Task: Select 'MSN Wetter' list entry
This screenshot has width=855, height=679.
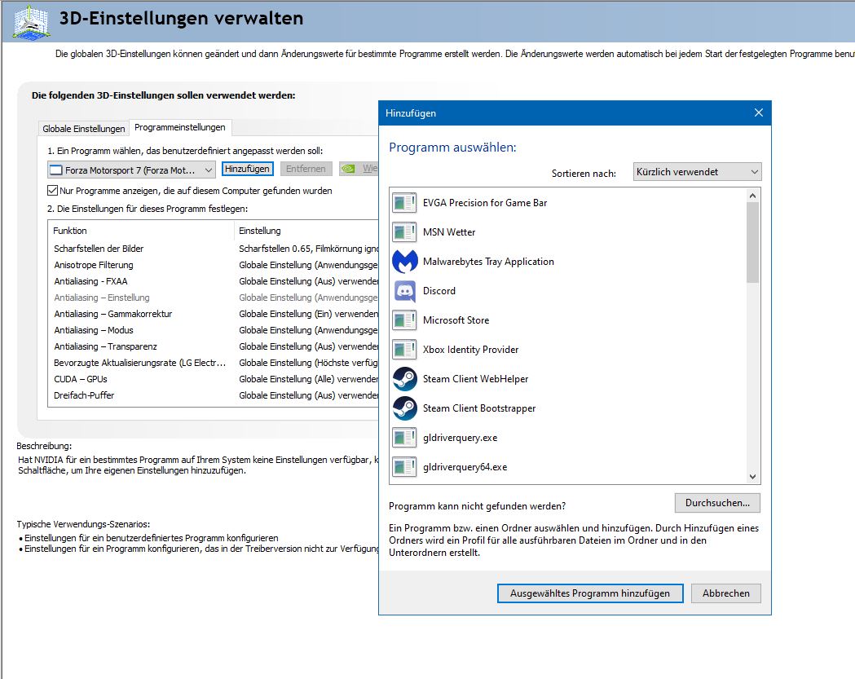Action: click(x=567, y=232)
